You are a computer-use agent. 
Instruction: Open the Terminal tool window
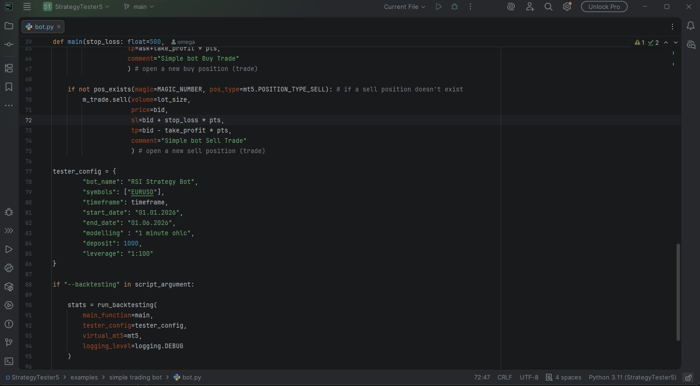point(9,361)
